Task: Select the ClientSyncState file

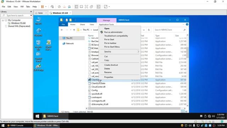Action: tap(98, 83)
